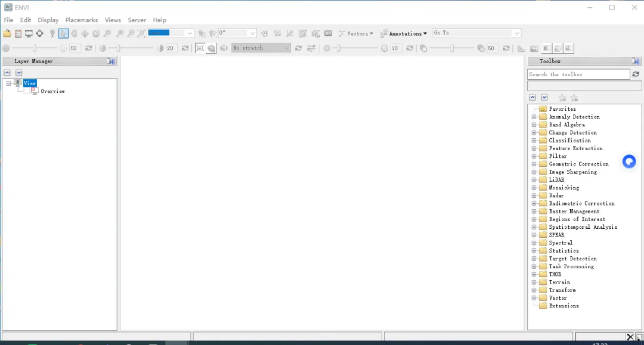Screen dimensions: 644x345
Task: Open the Server menu
Action: (137, 20)
